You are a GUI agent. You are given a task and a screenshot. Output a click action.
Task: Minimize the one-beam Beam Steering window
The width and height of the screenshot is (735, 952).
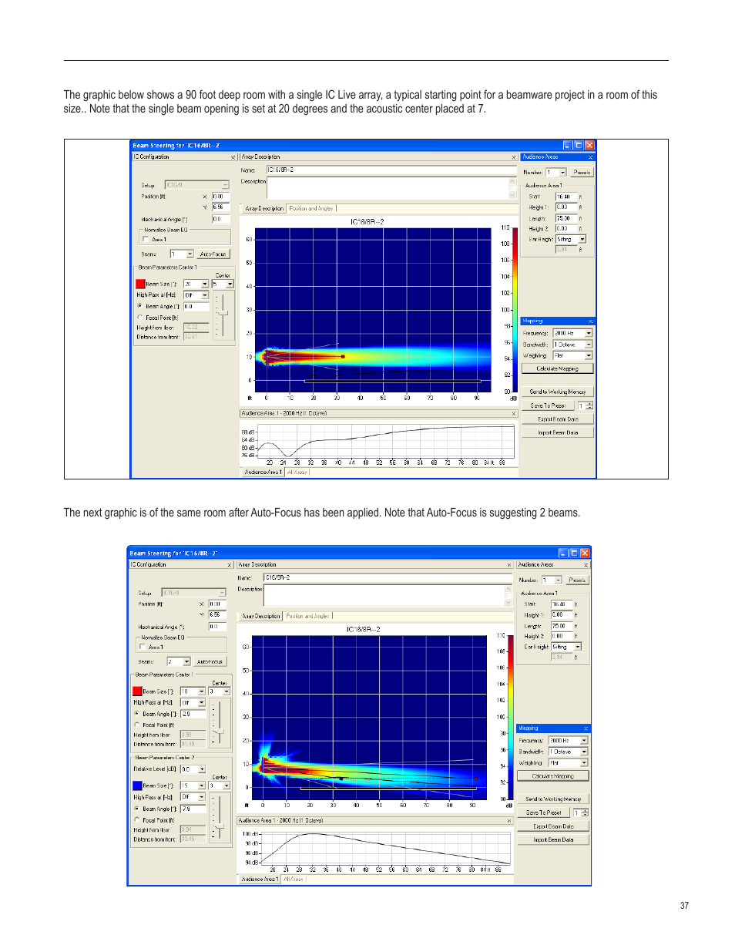tap(568, 145)
